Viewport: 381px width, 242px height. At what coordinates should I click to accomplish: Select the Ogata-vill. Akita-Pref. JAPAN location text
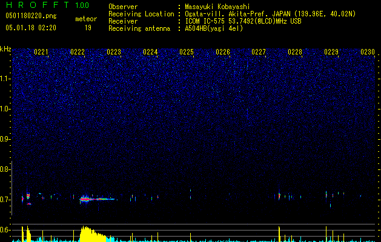tap(270, 14)
